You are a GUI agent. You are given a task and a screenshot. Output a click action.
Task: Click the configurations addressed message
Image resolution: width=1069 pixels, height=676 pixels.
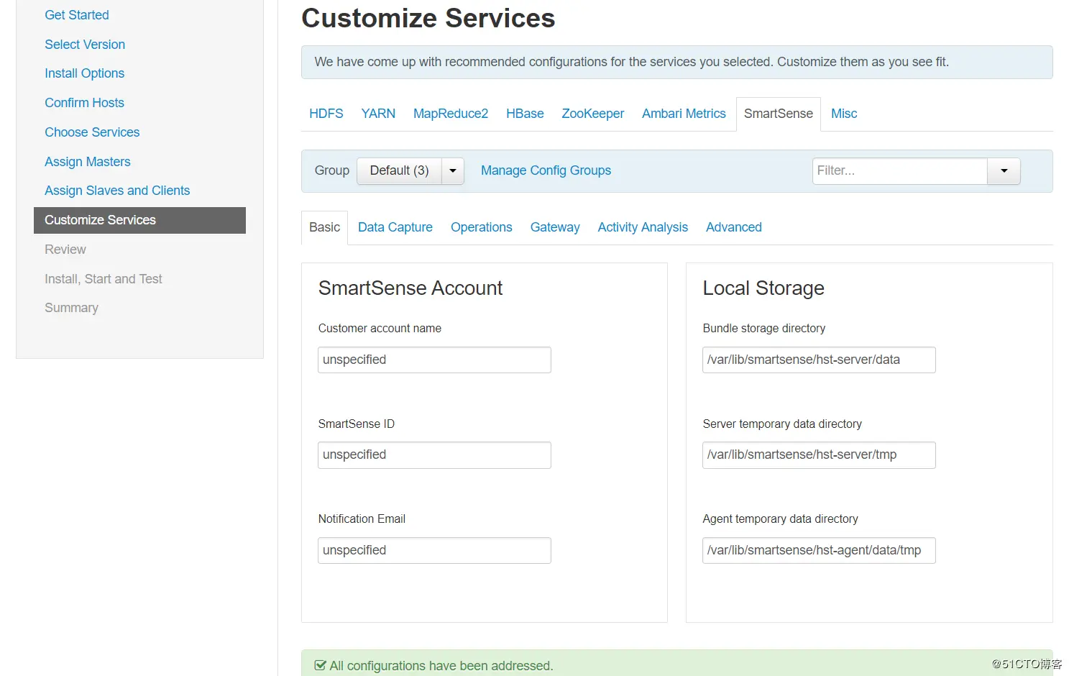pyautogui.click(x=441, y=666)
